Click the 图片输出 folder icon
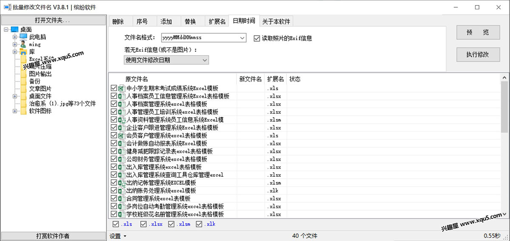Screen dimensions: 510x241 click(23, 74)
